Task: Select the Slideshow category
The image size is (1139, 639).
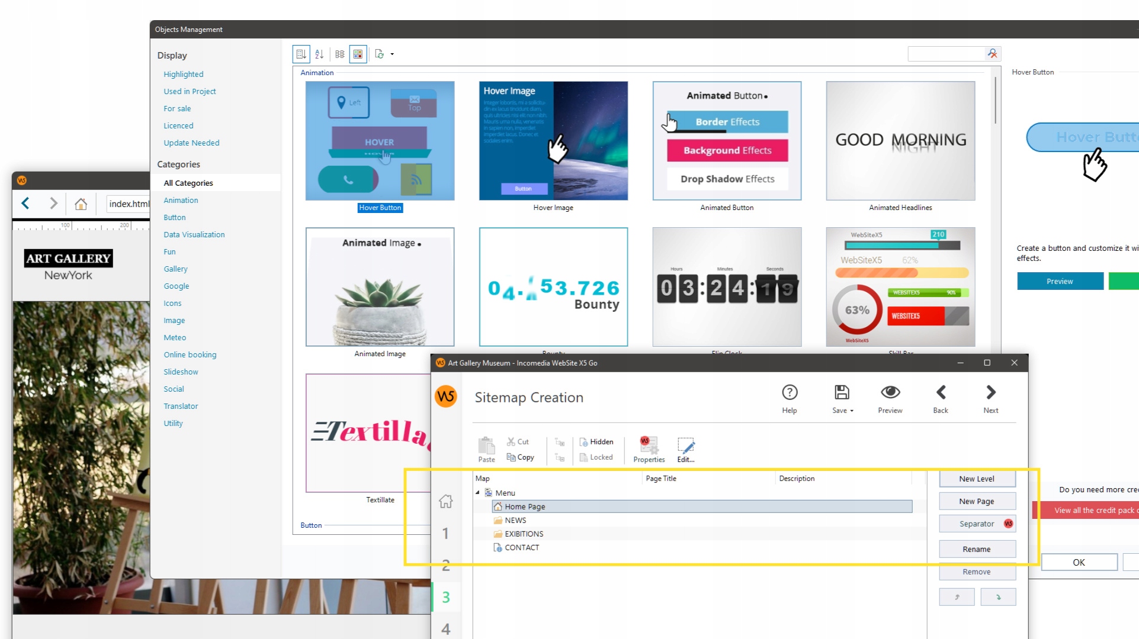Action: (x=181, y=372)
